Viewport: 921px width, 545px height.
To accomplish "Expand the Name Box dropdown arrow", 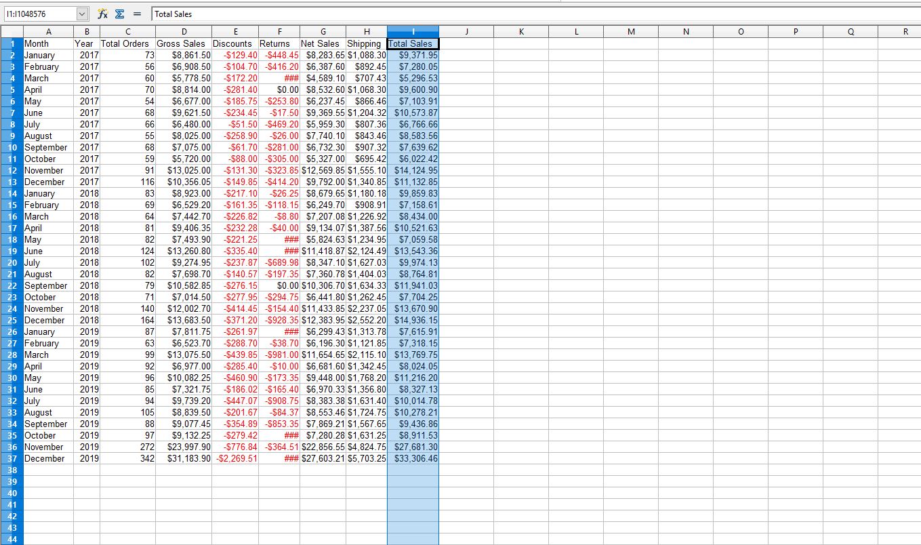I will [x=82, y=14].
